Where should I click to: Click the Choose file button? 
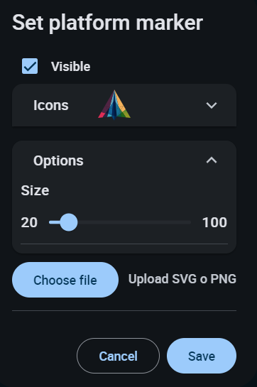pyautogui.click(x=65, y=280)
